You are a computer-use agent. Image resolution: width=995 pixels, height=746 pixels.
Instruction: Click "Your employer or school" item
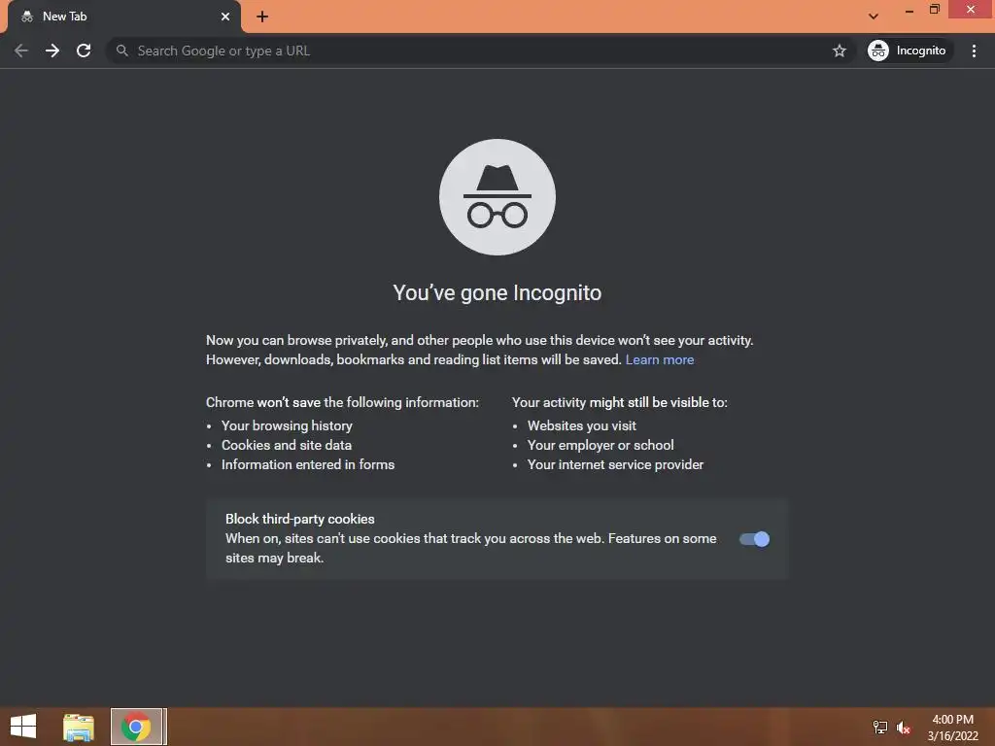coord(600,445)
